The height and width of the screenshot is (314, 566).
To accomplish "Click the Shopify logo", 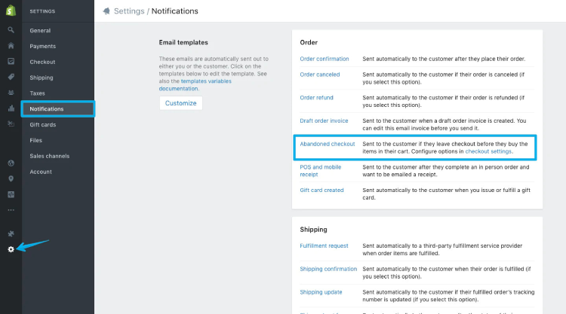I will [11, 11].
